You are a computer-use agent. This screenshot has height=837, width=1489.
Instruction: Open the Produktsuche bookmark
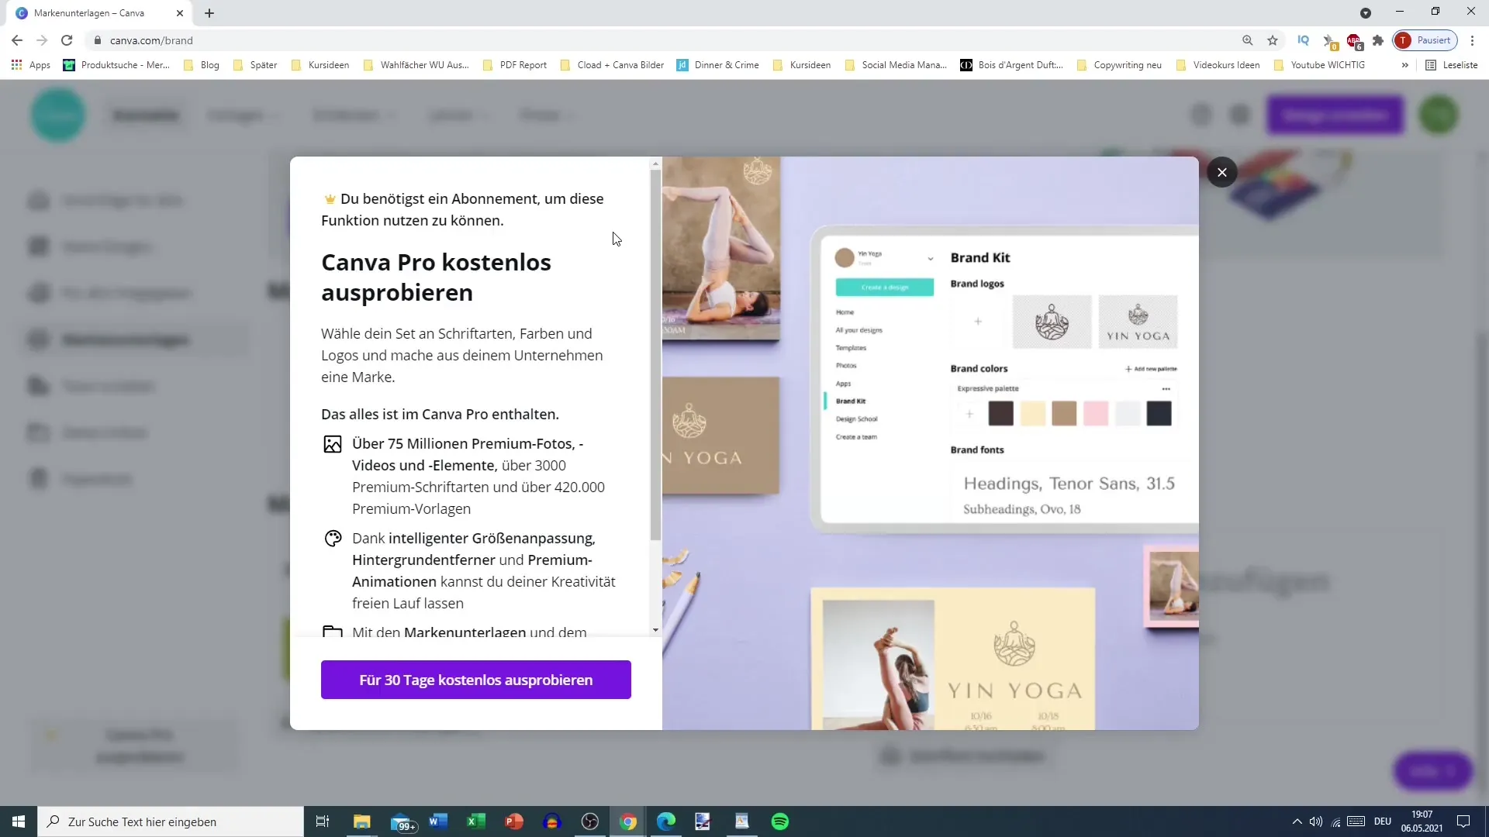tap(116, 65)
